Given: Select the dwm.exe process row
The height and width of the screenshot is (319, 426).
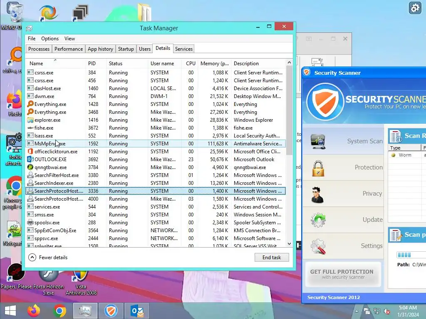Looking at the screenshot, I should click(156, 96).
